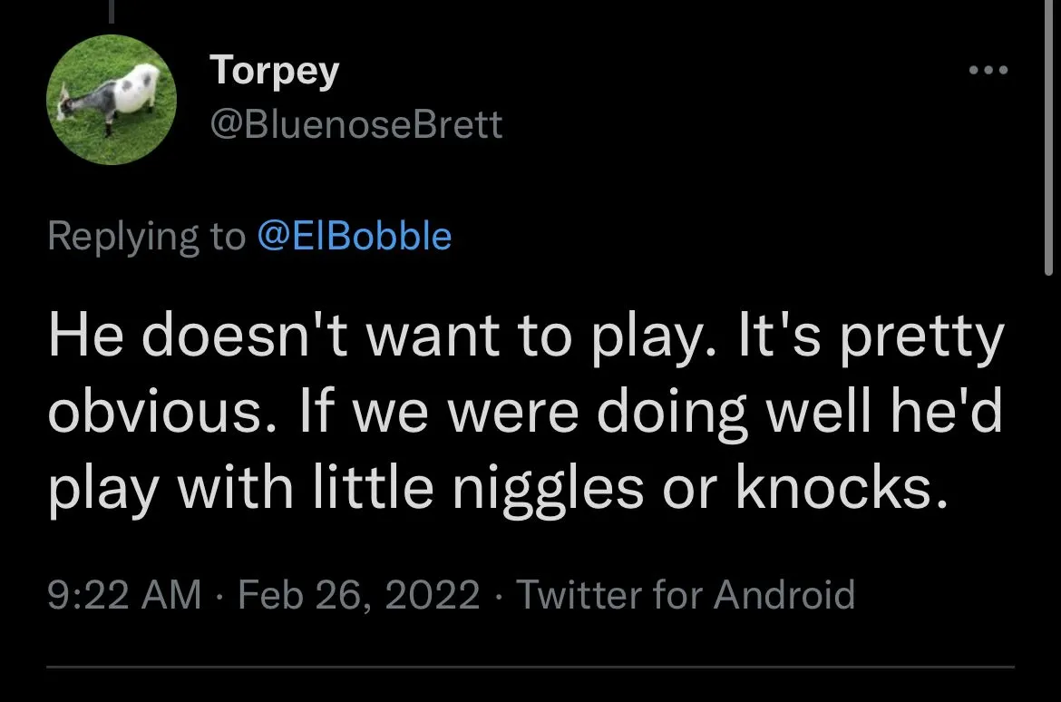
Task: Click the "Replying to" label
Action: coord(146,236)
